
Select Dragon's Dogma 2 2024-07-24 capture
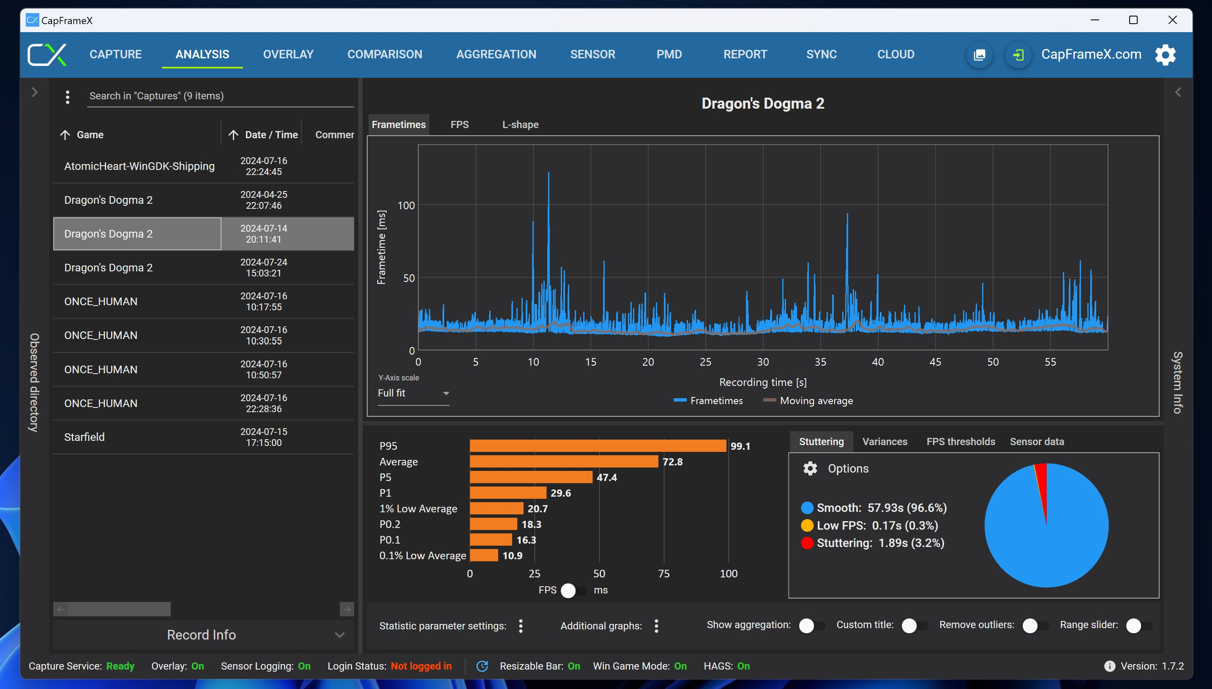point(203,268)
